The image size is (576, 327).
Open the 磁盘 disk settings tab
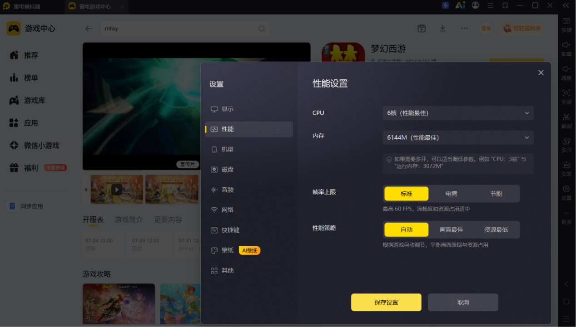(x=249, y=170)
